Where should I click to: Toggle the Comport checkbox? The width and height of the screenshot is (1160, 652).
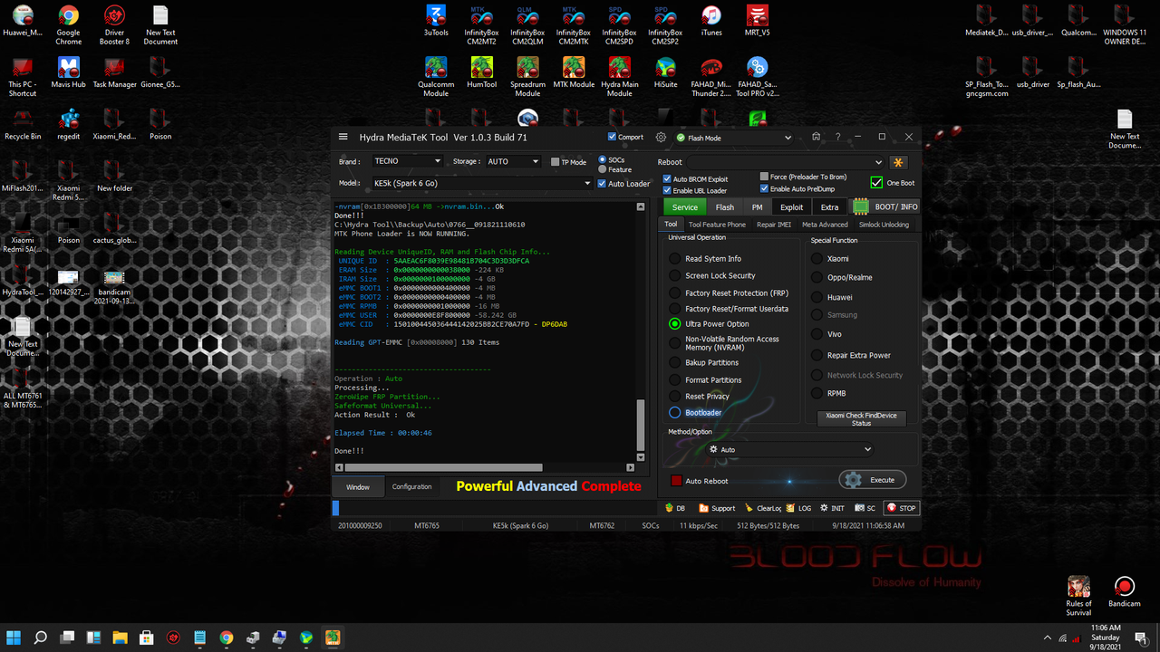click(x=613, y=138)
